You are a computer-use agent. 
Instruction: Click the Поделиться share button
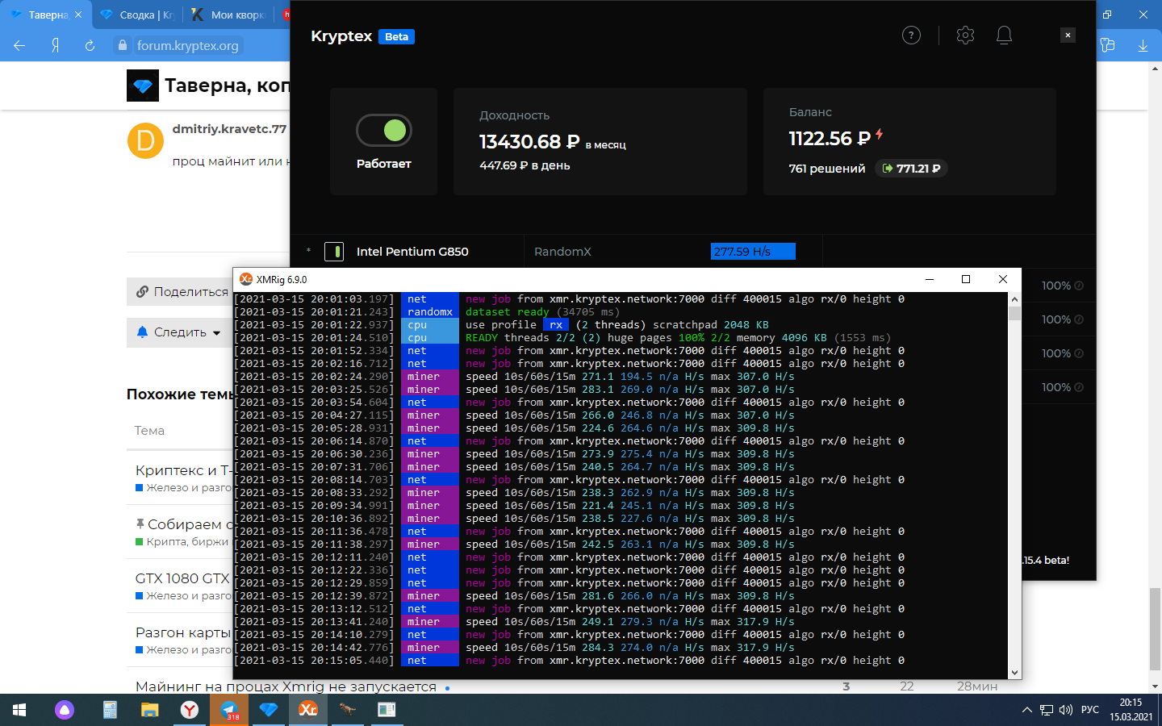pyautogui.click(x=182, y=292)
